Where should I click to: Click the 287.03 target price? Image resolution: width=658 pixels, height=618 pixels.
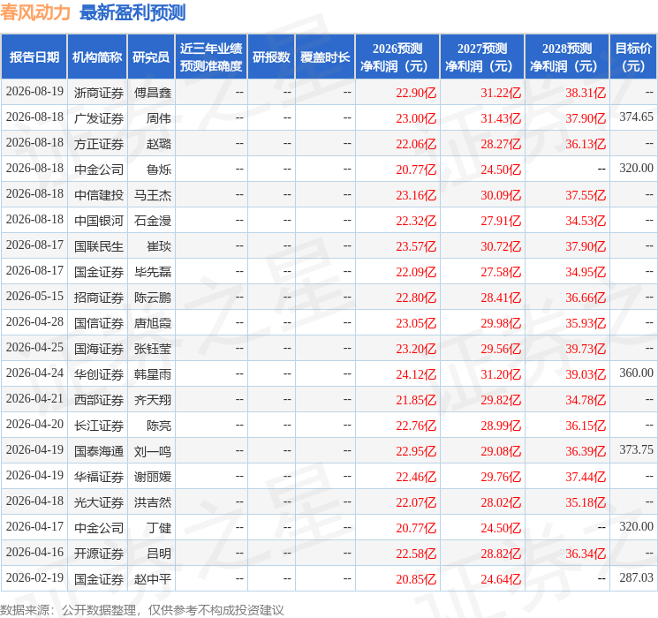pyautogui.click(x=636, y=577)
